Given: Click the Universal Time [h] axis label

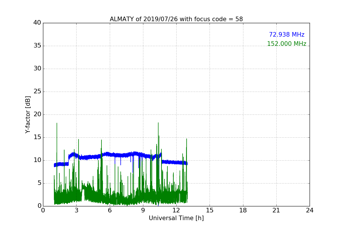Looking at the screenshot, I should tap(176, 218).
